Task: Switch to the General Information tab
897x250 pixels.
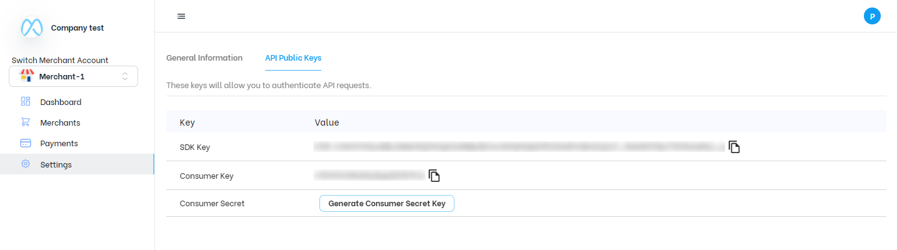Action: [204, 57]
